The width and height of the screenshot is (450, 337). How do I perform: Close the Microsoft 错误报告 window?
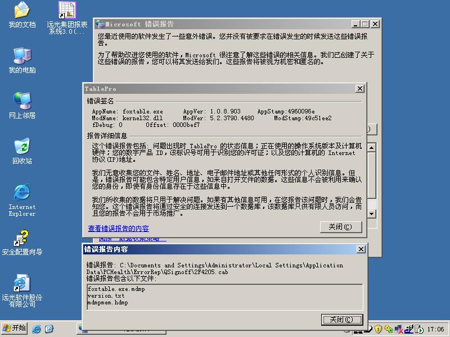(x=375, y=24)
